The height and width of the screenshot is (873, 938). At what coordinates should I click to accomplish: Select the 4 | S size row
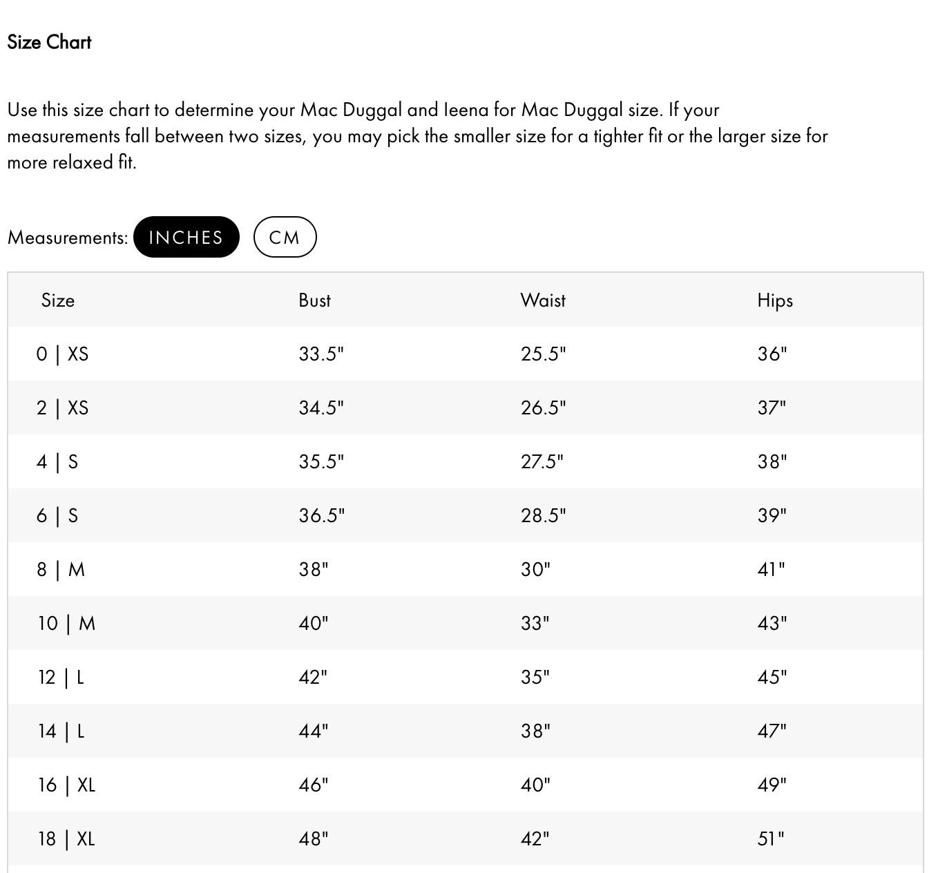pos(57,462)
